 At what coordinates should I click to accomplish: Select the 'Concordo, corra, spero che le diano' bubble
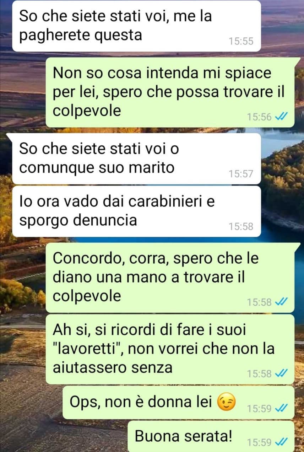point(170,278)
